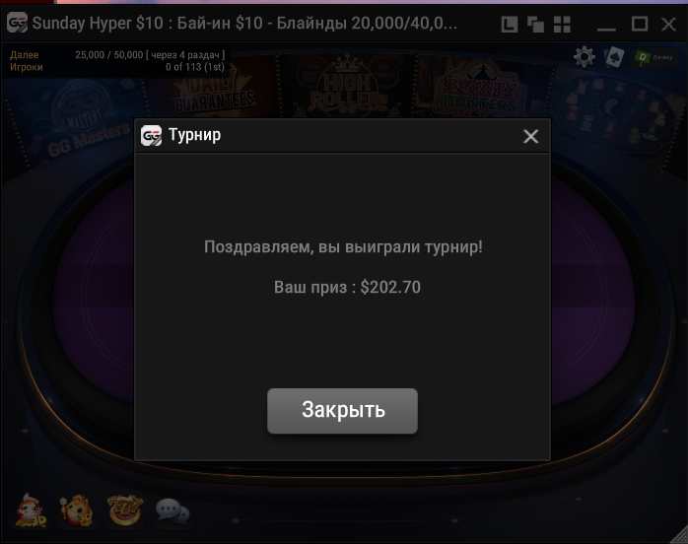Open the settings gear icon
688x544 pixels.
tap(585, 57)
